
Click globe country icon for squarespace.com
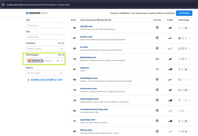pos(157,100)
